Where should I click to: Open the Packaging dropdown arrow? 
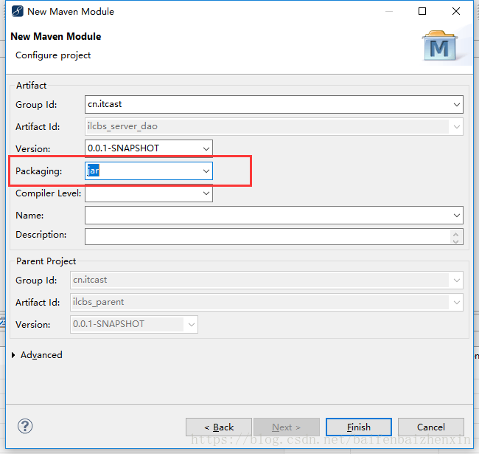click(206, 171)
